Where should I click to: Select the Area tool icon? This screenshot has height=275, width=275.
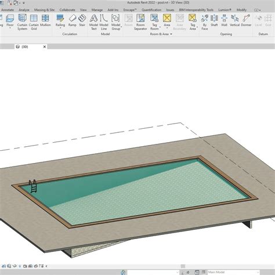[x=167, y=18]
